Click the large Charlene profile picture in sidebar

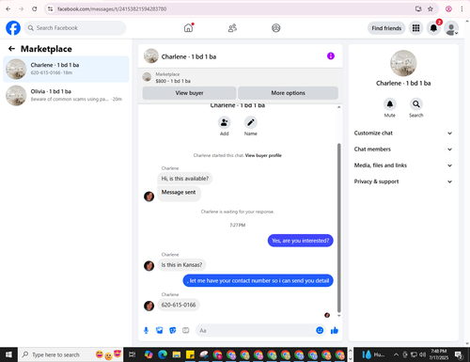403,63
